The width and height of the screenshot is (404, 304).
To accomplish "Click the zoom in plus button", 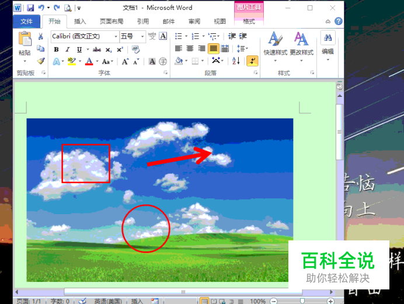I will (330, 301).
